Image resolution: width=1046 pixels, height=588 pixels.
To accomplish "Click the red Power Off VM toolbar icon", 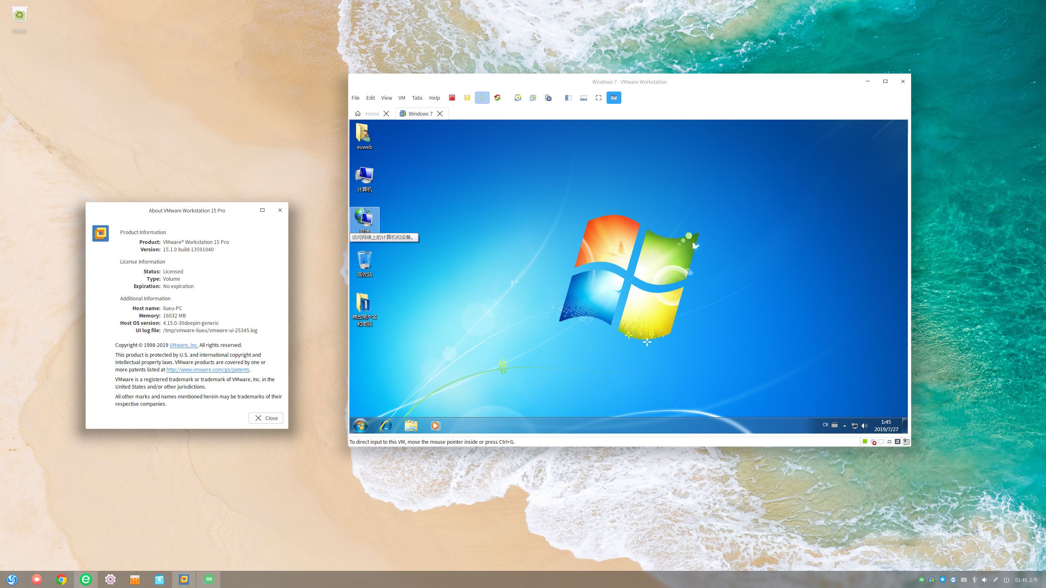I will 452,98.
